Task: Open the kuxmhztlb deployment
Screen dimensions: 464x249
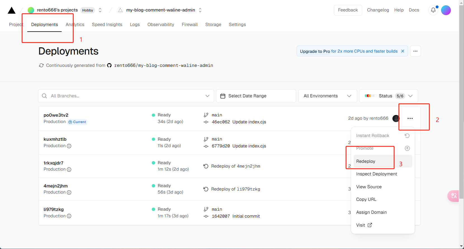Action: coord(55,139)
